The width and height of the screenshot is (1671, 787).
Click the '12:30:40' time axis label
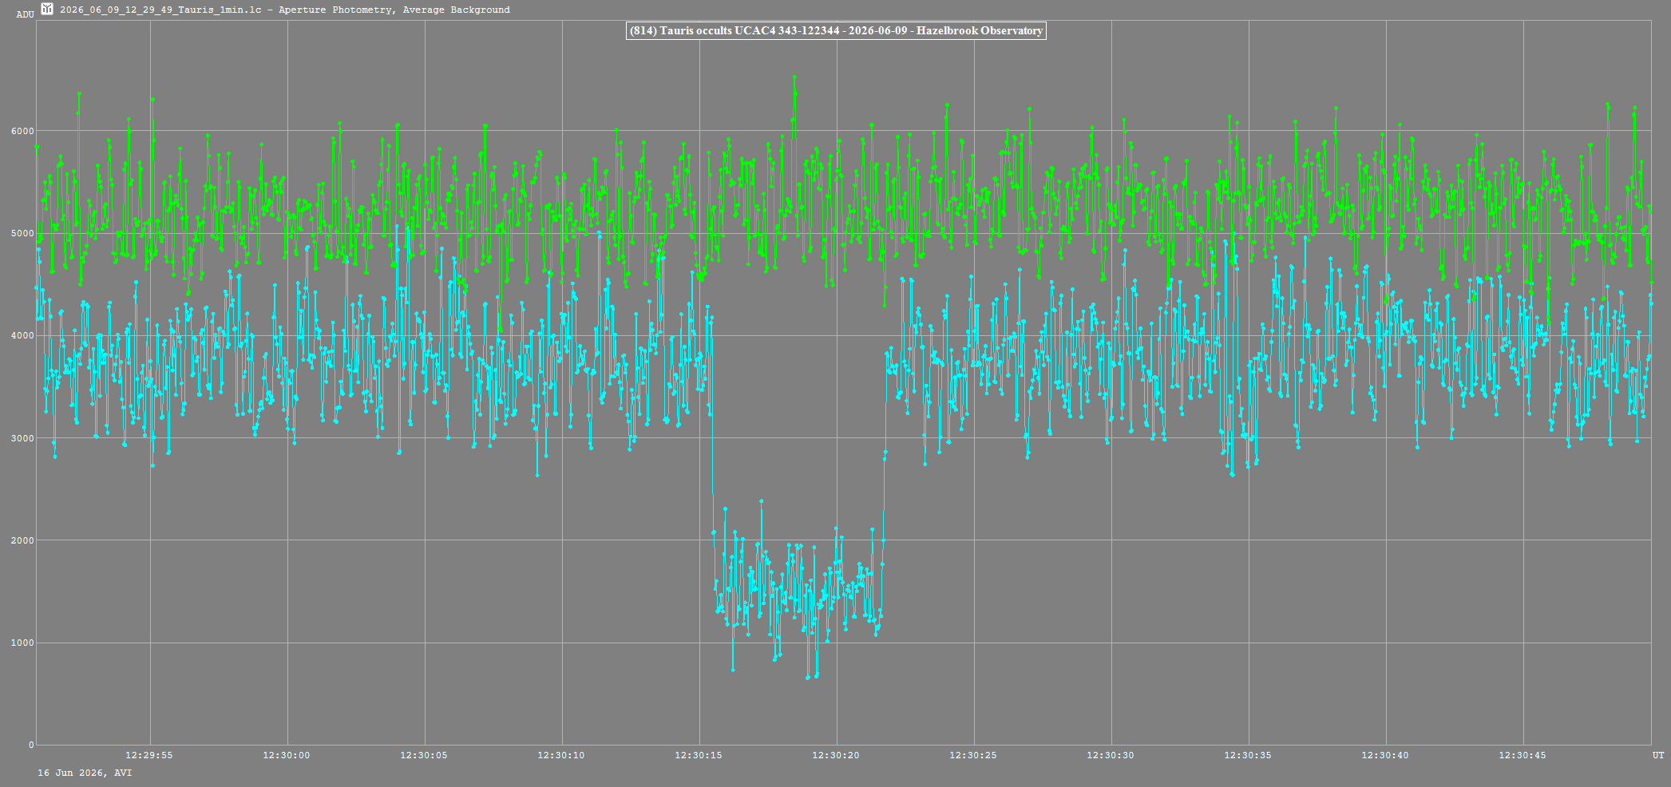pos(1385,755)
